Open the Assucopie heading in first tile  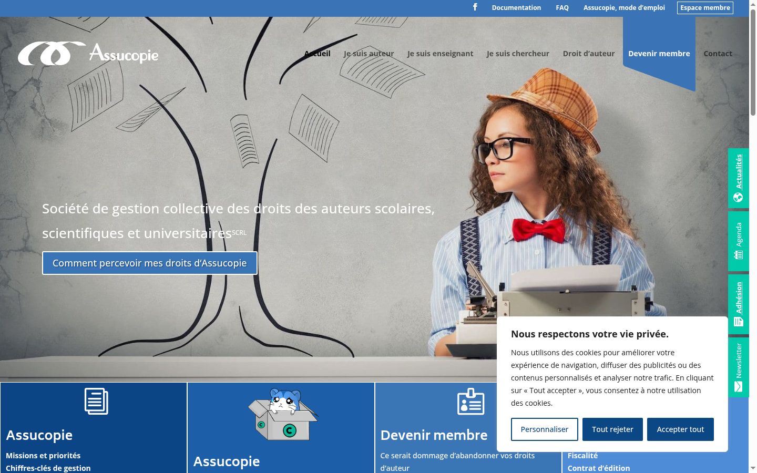[x=39, y=435]
